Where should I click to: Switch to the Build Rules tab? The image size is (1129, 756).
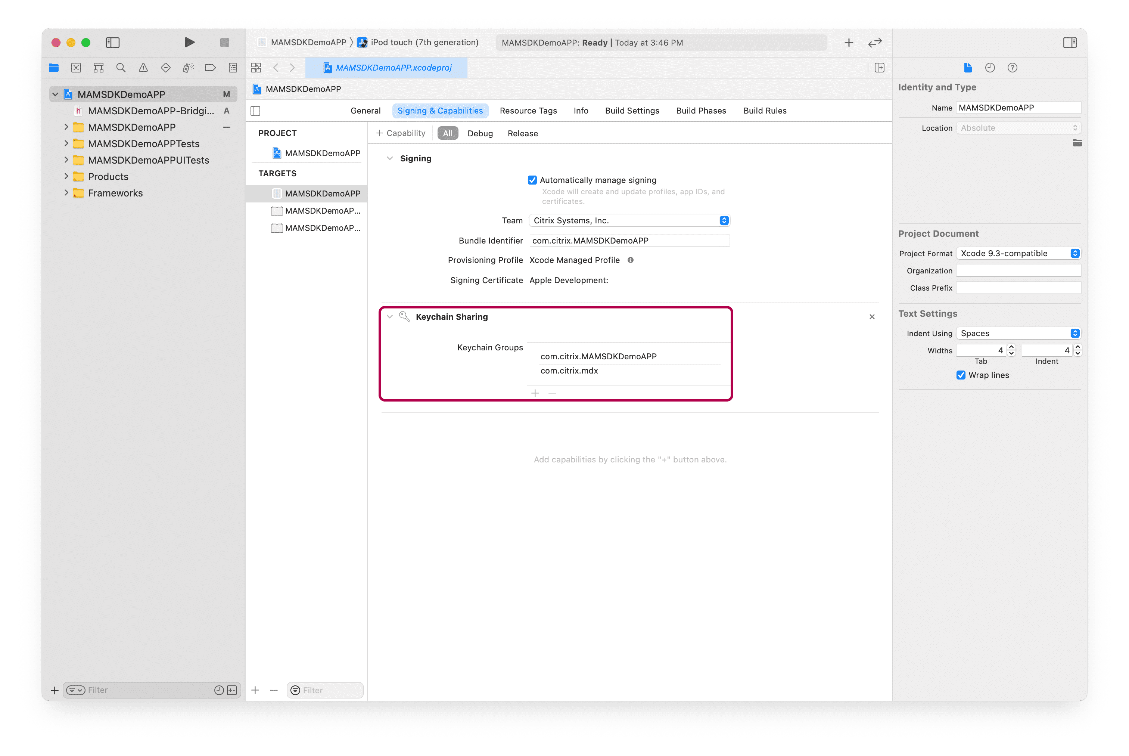click(765, 111)
